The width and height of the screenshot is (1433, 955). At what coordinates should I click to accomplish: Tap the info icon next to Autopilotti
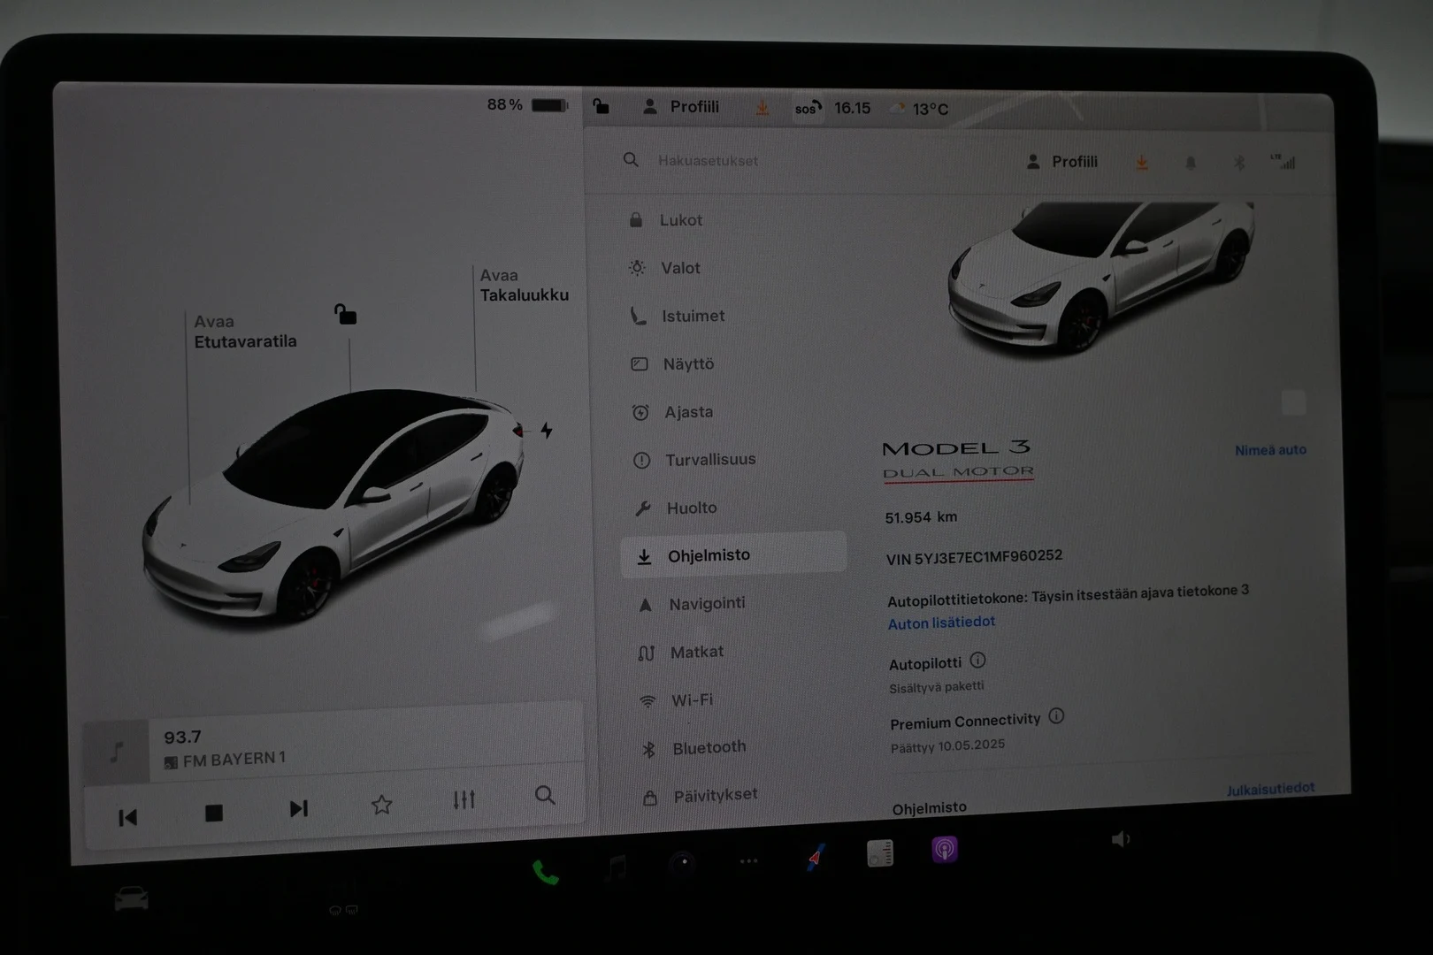coord(977,661)
